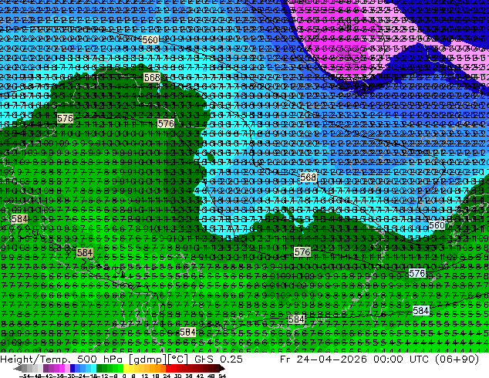Click the dark navy blue legend swatch
Viewport: 489px width, 378px height.
coord(73,369)
